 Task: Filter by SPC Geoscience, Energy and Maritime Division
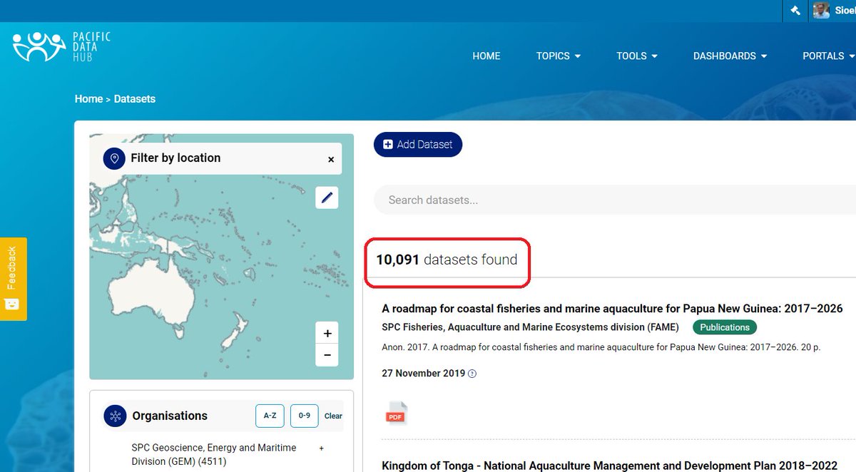pyautogui.click(x=213, y=454)
